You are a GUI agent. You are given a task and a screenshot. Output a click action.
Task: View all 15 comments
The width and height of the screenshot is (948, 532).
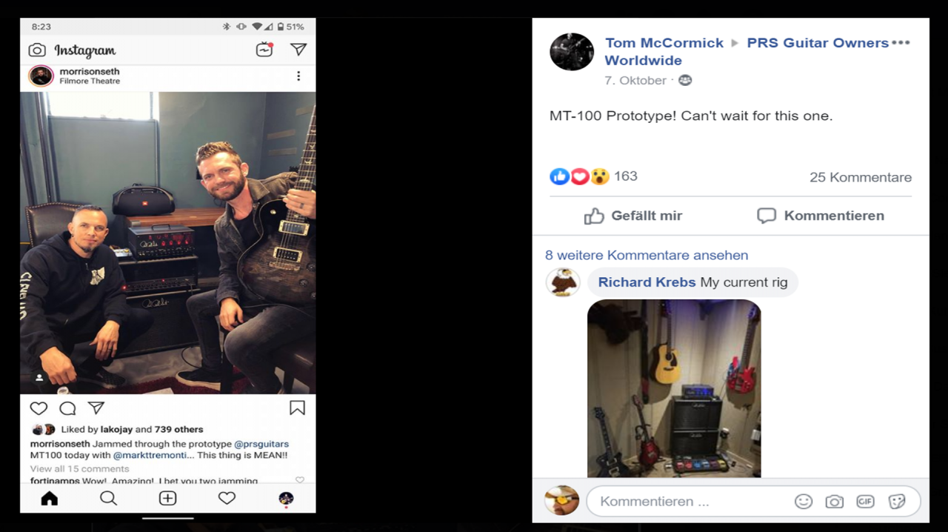(x=79, y=469)
